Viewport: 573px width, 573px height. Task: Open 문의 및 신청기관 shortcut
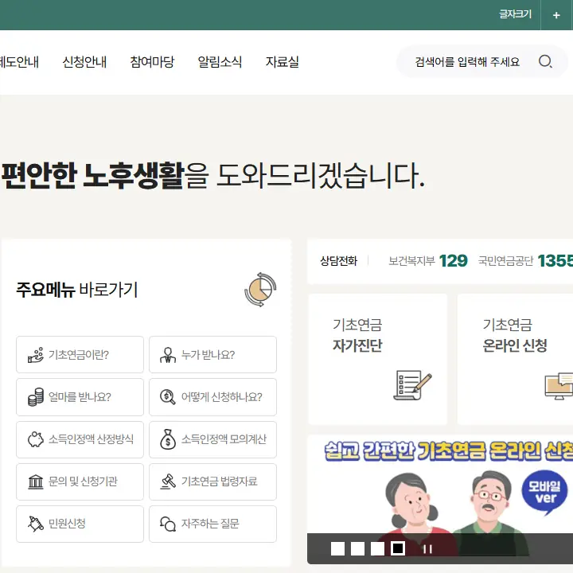point(80,481)
